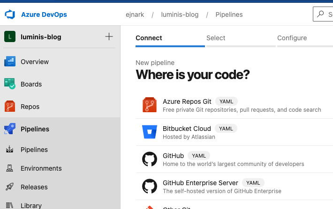Click 'Free private Git repositories' description text
This screenshot has width=333, height=209.
(x=242, y=110)
